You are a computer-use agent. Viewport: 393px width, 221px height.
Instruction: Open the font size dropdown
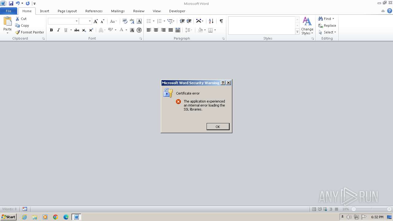point(90,21)
